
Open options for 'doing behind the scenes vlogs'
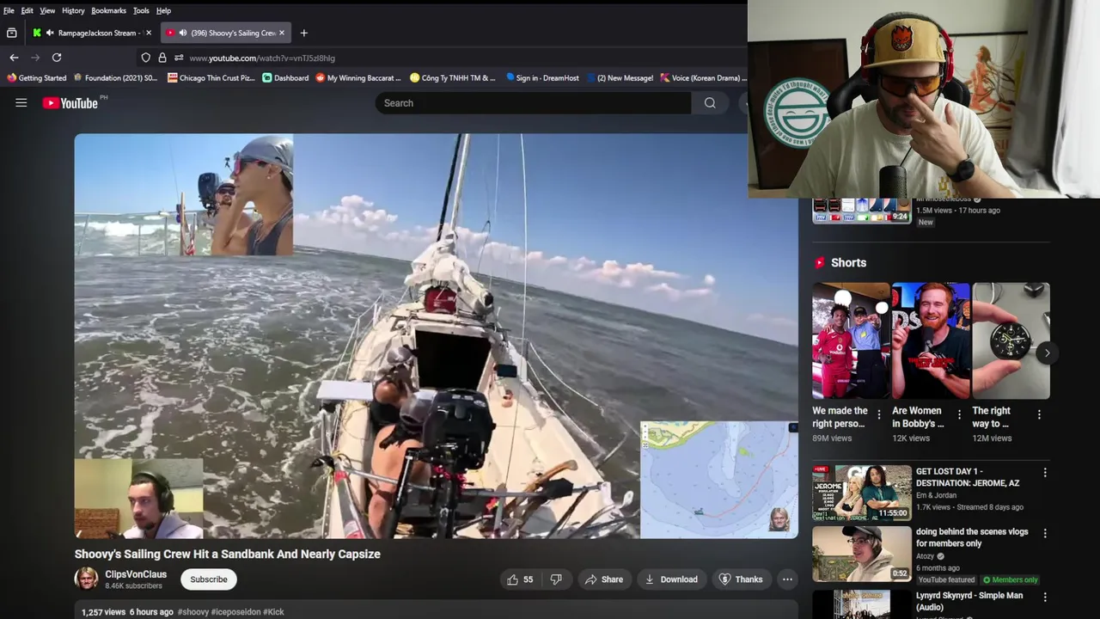click(x=1045, y=533)
